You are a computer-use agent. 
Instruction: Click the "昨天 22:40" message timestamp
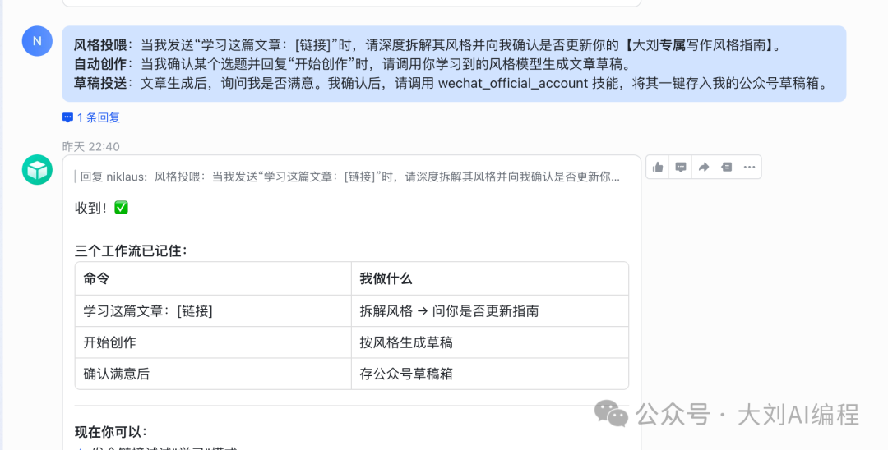91,146
